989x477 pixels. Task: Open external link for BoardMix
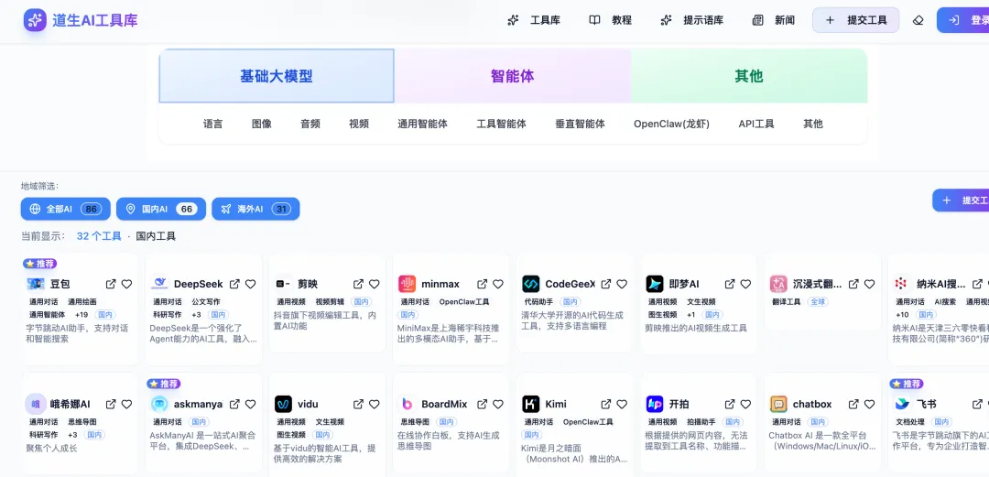tap(483, 404)
